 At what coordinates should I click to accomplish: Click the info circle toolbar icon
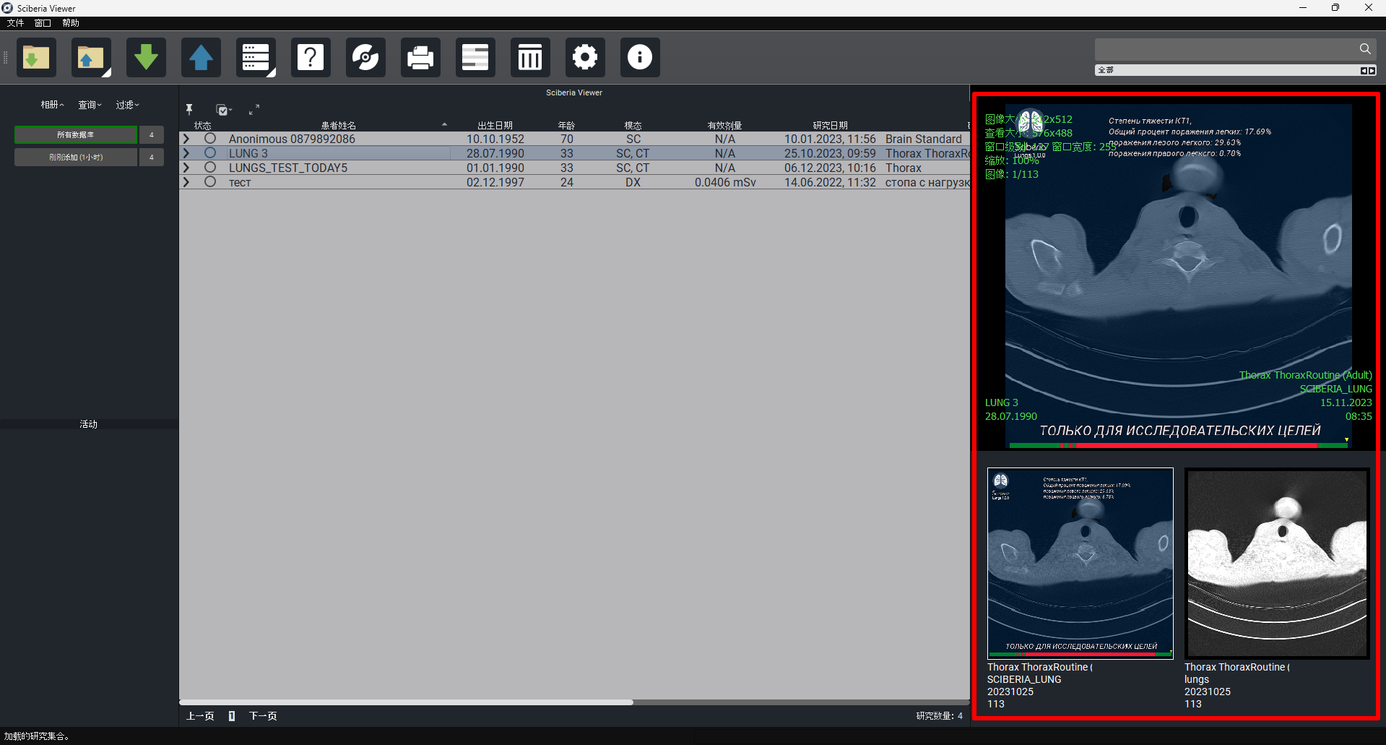pyautogui.click(x=640, y=57)
